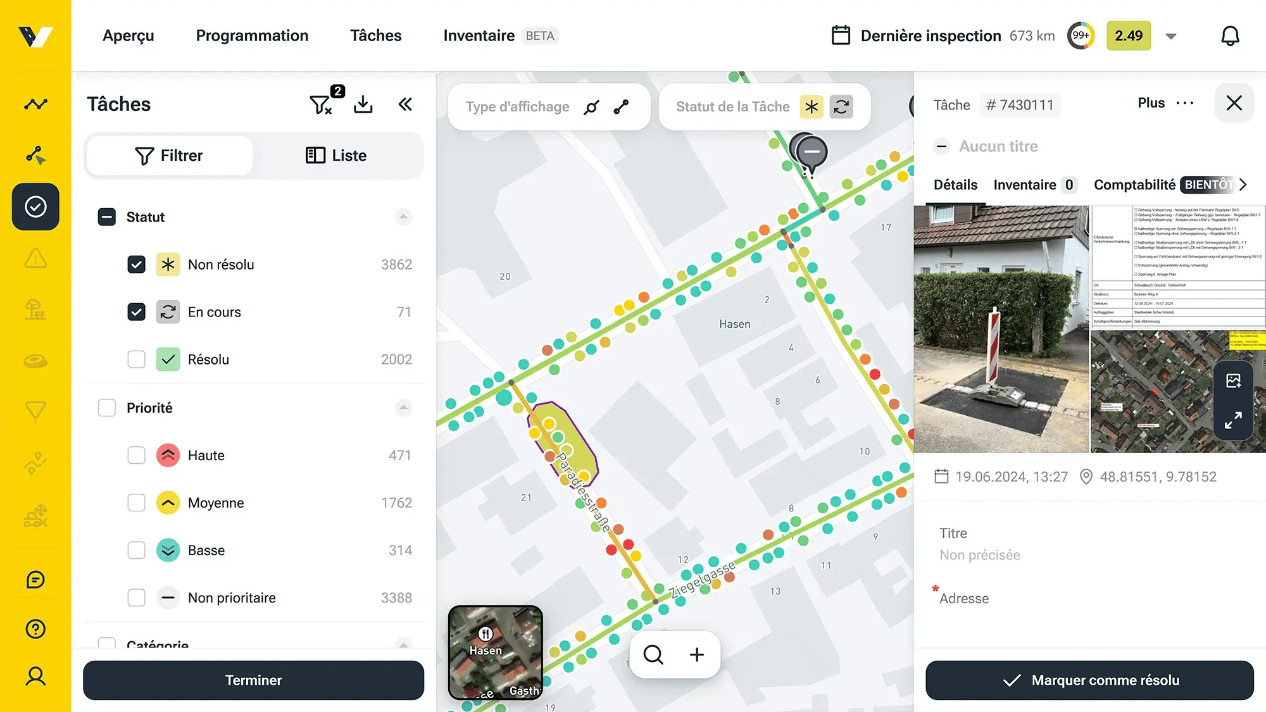
Task: Clear active filters icon with badge
Action: pyautogui.click(x=324, y=103)
